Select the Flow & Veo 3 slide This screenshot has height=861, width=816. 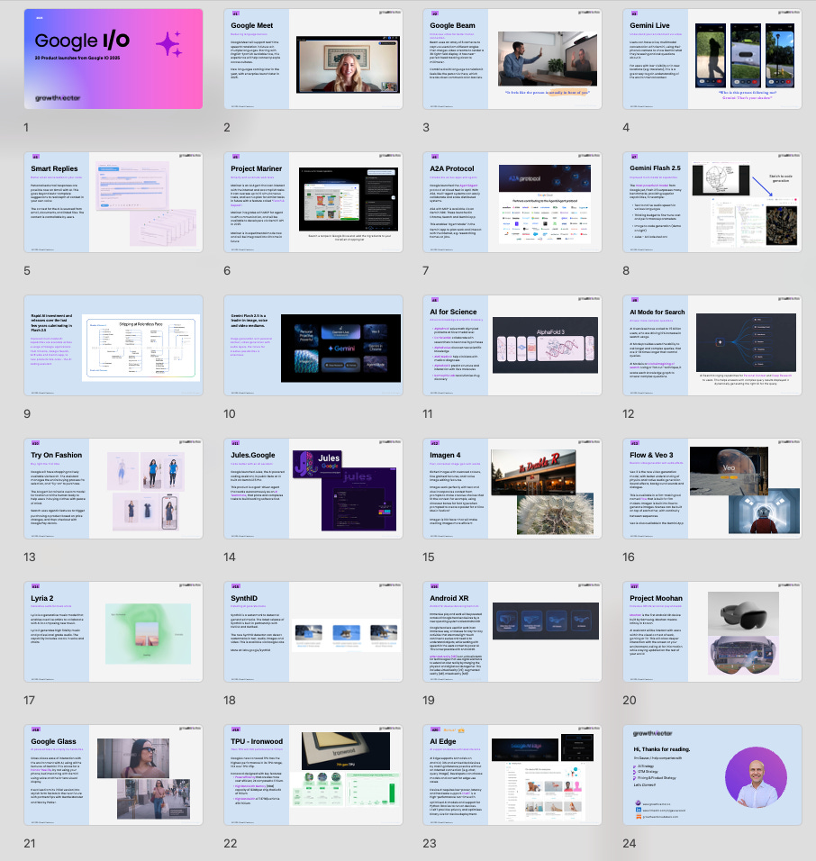[x=712, y=489]
